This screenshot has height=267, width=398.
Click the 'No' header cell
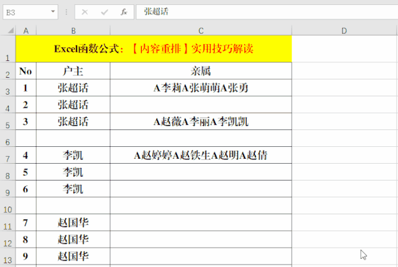click(x=26, y=71)
